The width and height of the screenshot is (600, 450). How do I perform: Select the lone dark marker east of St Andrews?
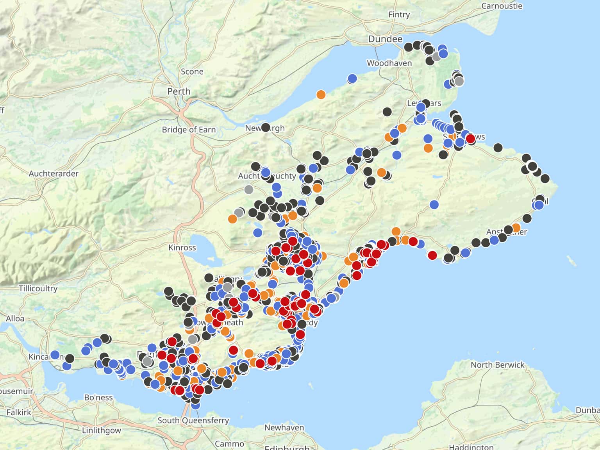click(498, 148)
